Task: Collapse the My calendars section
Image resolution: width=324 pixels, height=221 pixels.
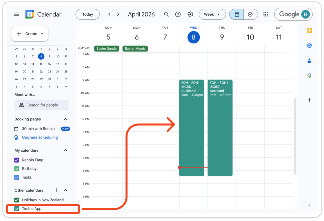Action: point(65,150)
